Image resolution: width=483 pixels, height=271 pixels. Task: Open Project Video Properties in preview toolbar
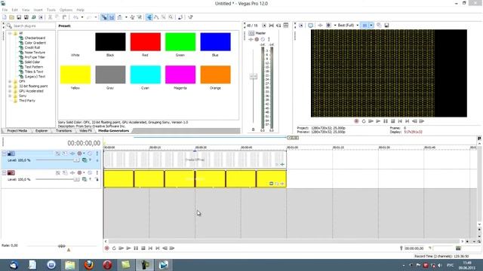click(x=301, y=25)
